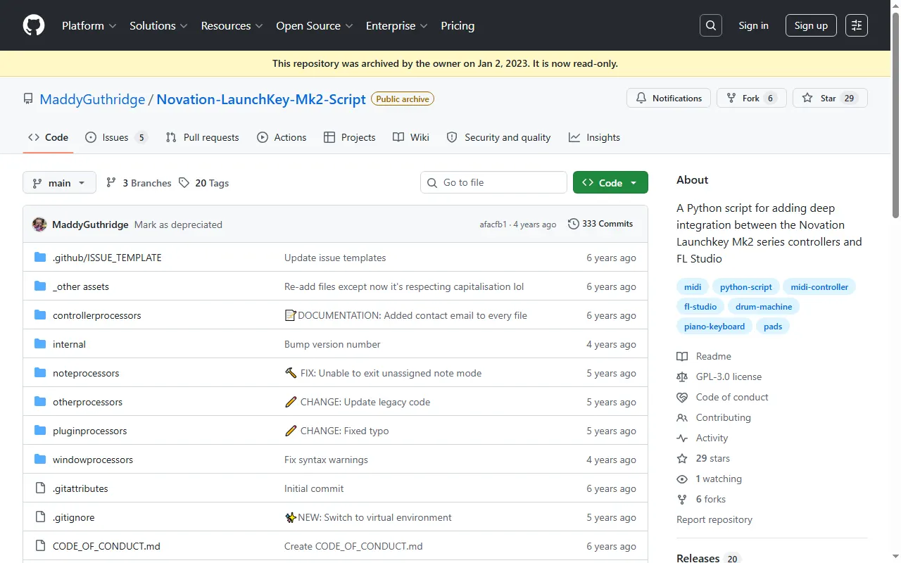Click the pulse icon beside Activity
Viewport: 901px width, 563px height.
click(x=682, y=438)
